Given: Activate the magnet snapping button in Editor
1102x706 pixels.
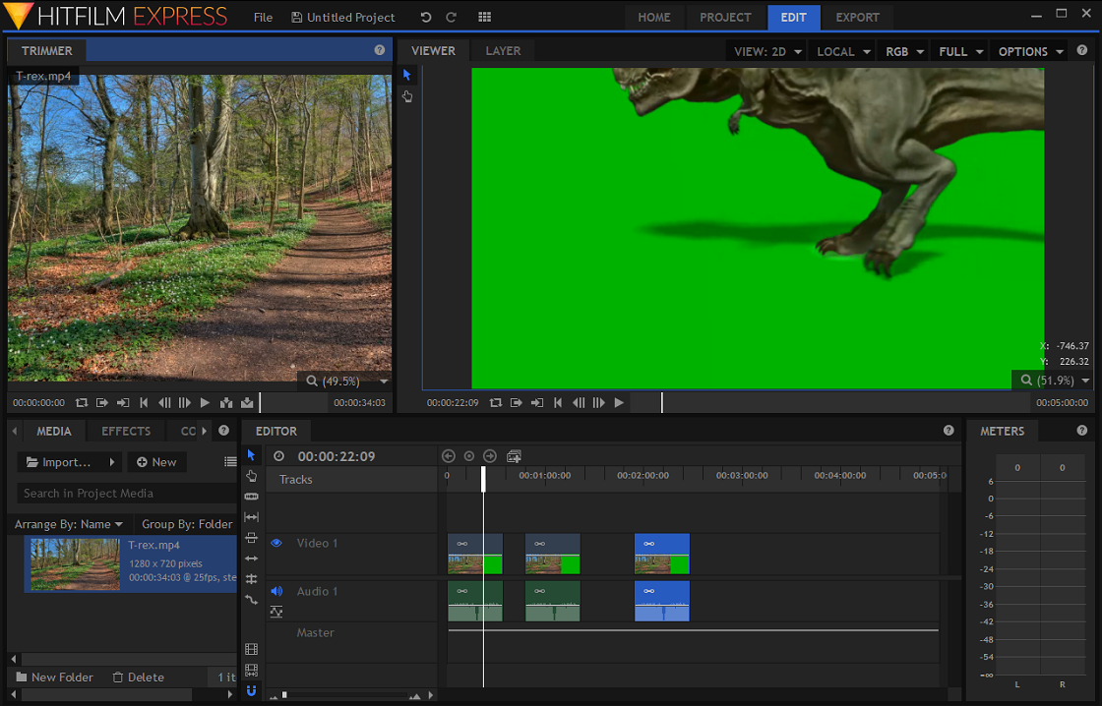Looking at the screenshot, I should [x=251, y=691].
